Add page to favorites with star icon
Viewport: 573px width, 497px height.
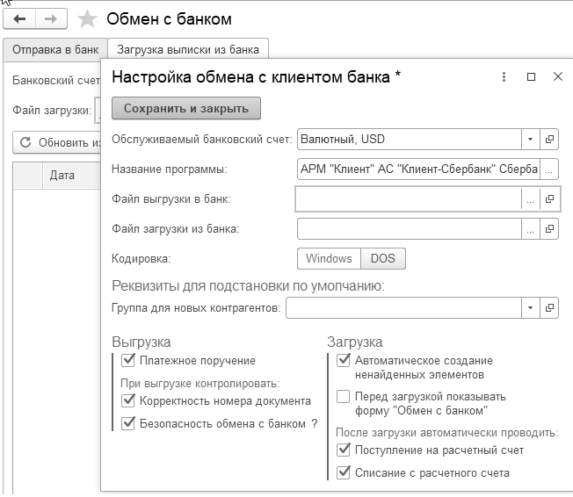[x=87, y=18]
